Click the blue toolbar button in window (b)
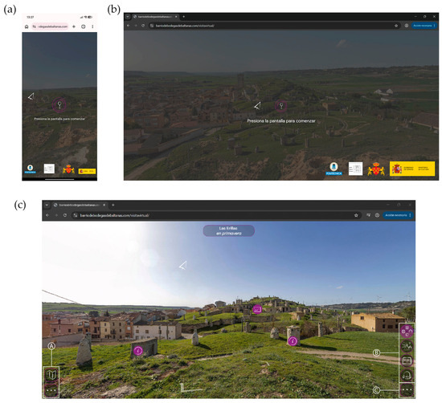This screenshot has height=403, width=442. [x=424, y=26]
